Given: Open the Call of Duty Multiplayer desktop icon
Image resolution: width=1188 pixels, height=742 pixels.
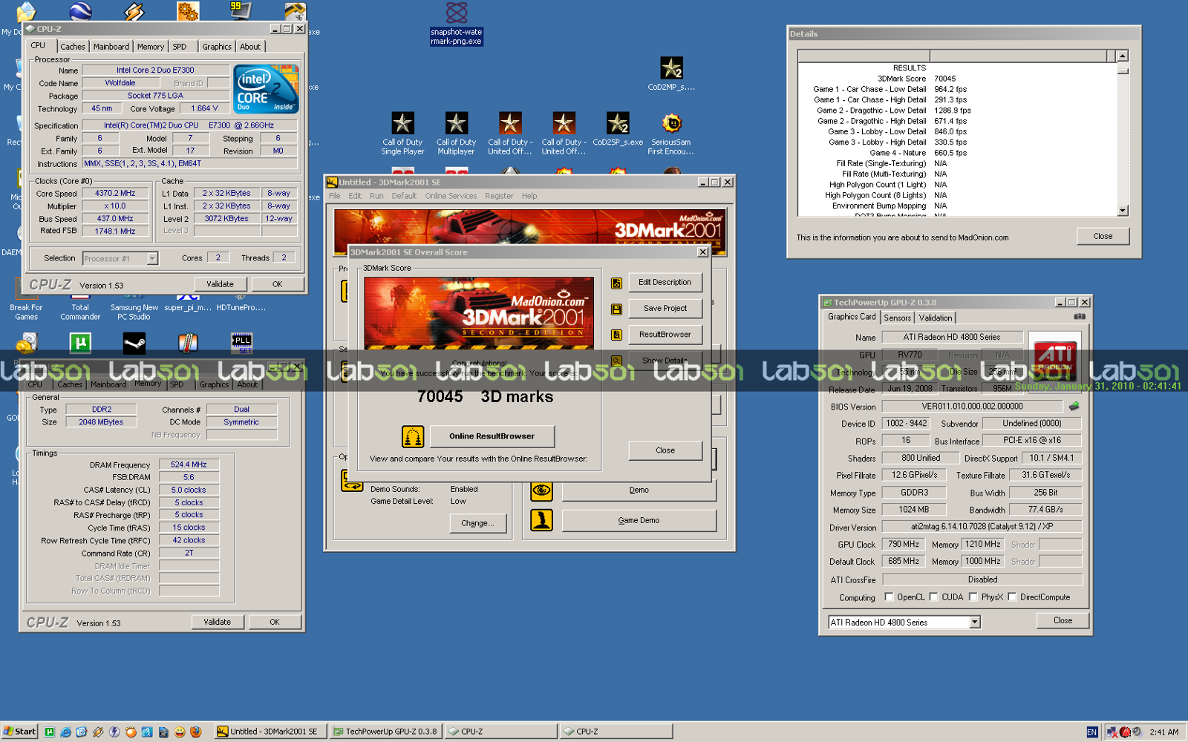Looking at the screenshot, I should pos(456,134).
